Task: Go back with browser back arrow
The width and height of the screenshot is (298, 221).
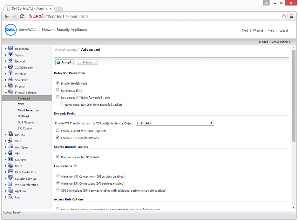Action: (x=7, y=16)
